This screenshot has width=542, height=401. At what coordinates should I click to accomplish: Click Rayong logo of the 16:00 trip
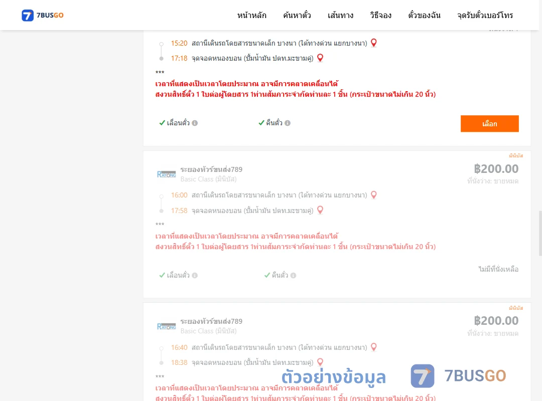pos(166,174)
